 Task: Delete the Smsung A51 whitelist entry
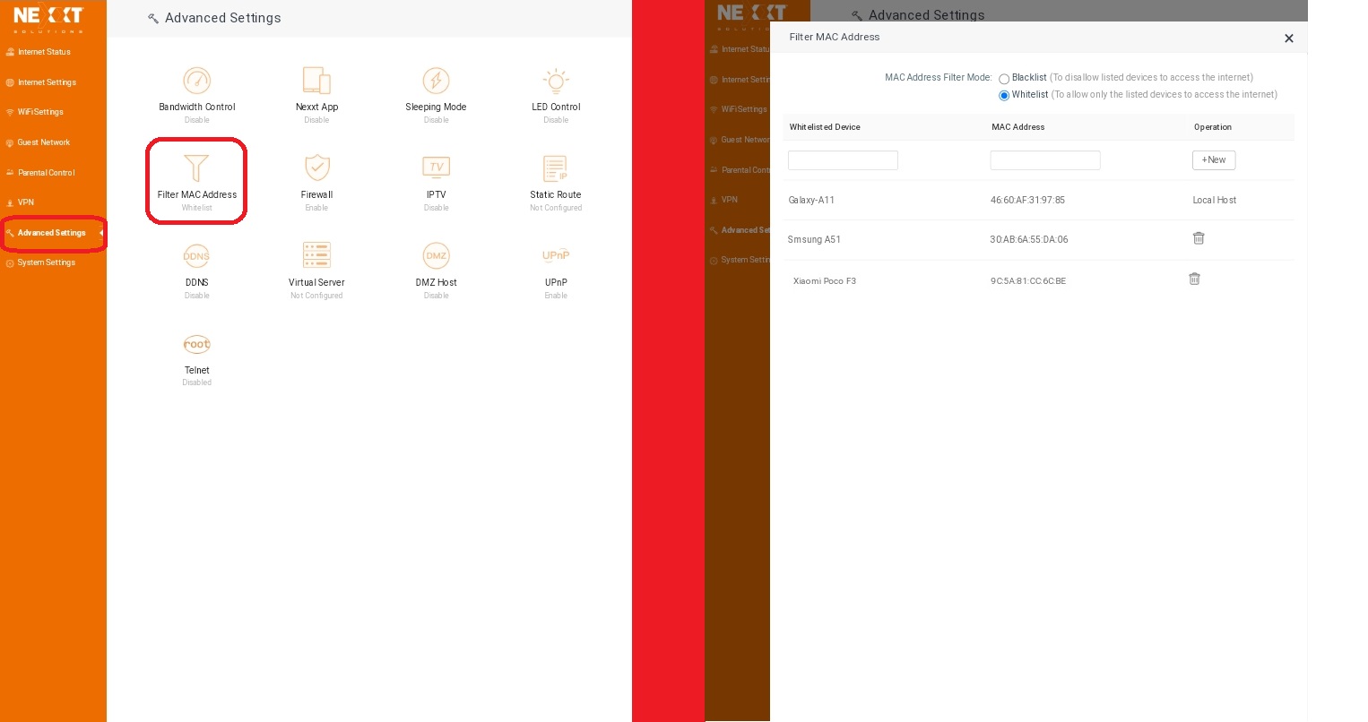click(1199, 238)
